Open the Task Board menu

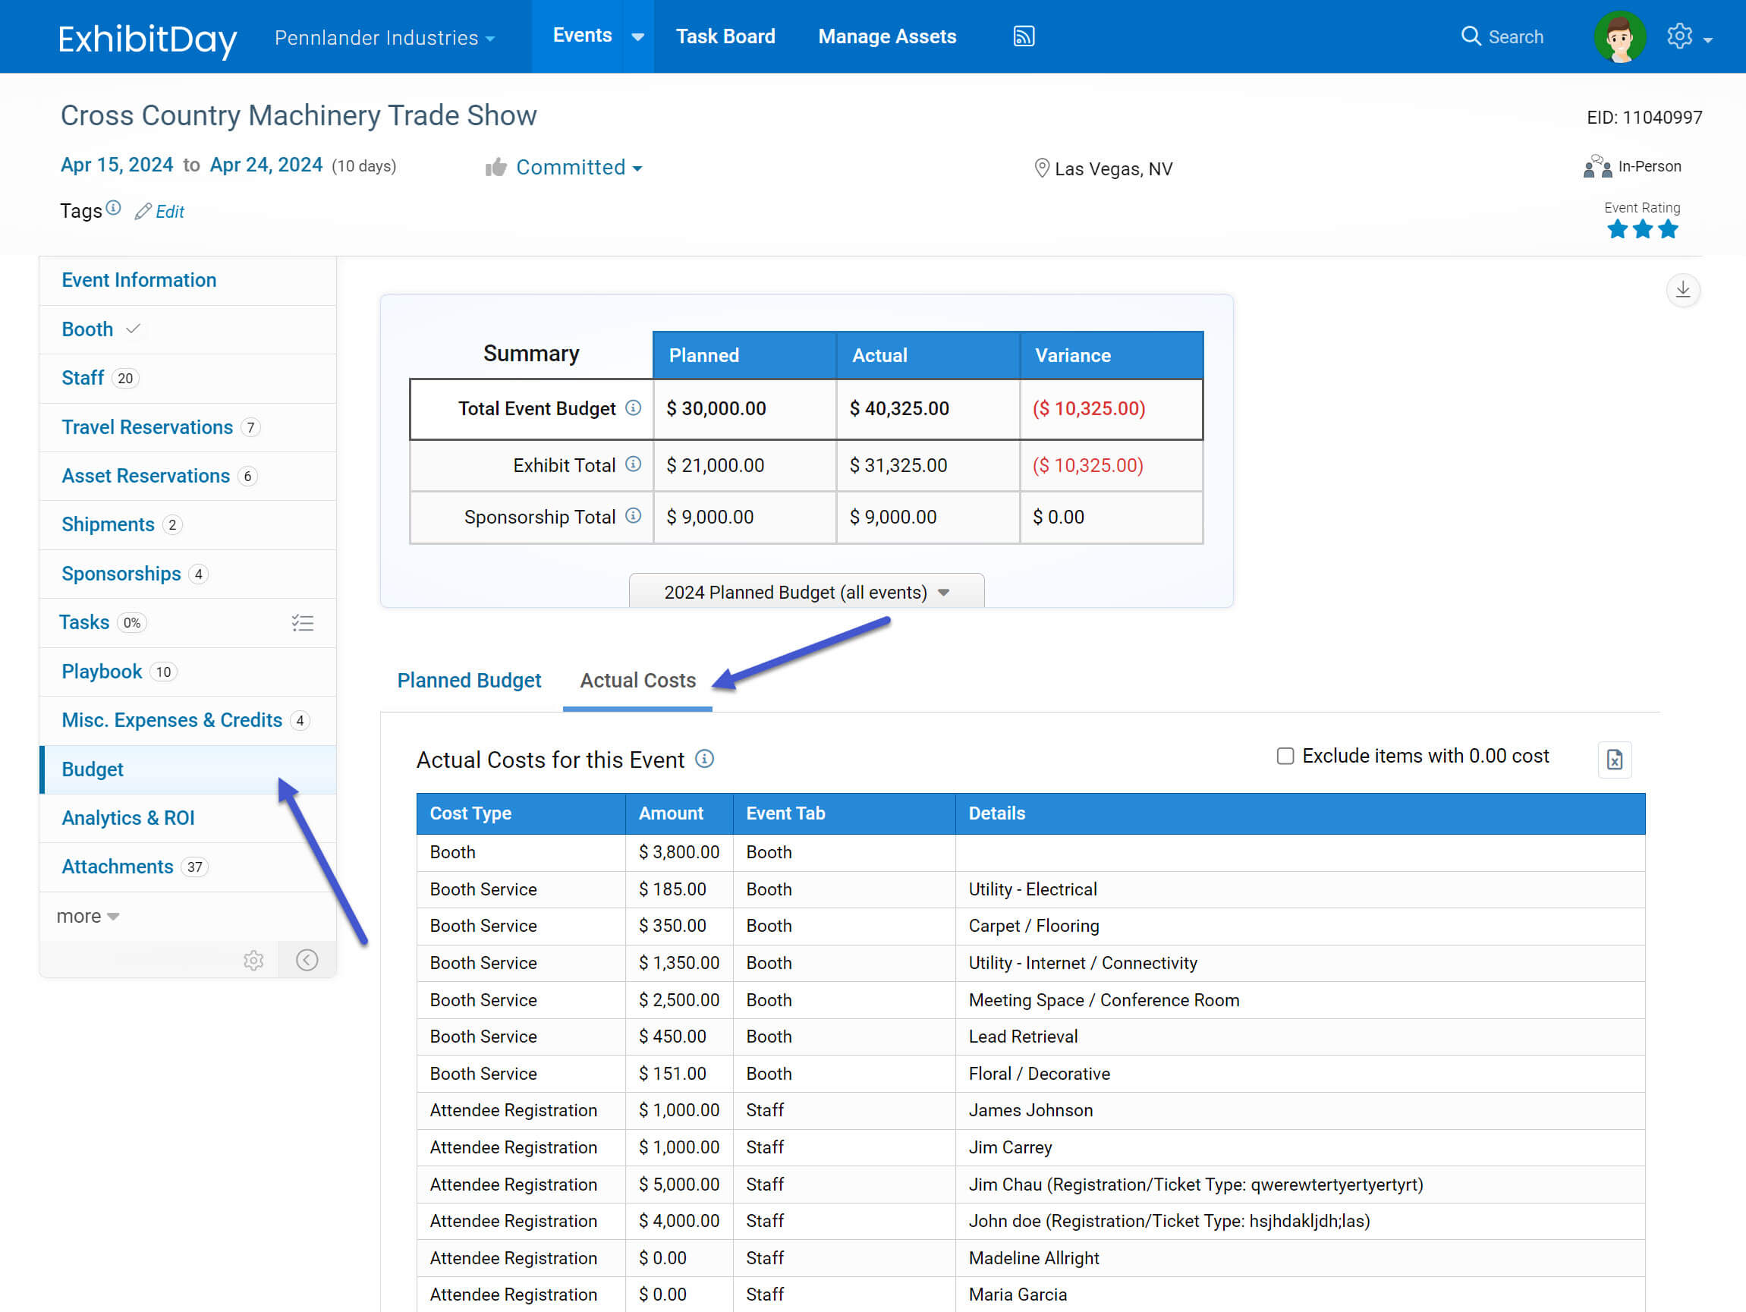[x=725, y=36]
